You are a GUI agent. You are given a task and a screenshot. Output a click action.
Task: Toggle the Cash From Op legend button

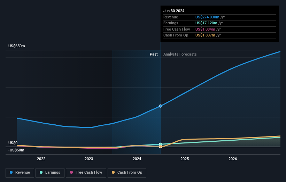coord(127,173)
